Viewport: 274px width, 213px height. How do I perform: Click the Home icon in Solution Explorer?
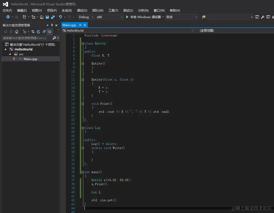click(x=17, y=32)
